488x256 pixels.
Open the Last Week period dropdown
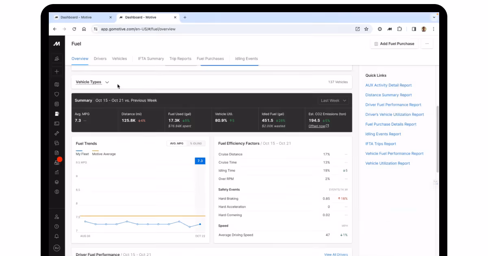333,100
